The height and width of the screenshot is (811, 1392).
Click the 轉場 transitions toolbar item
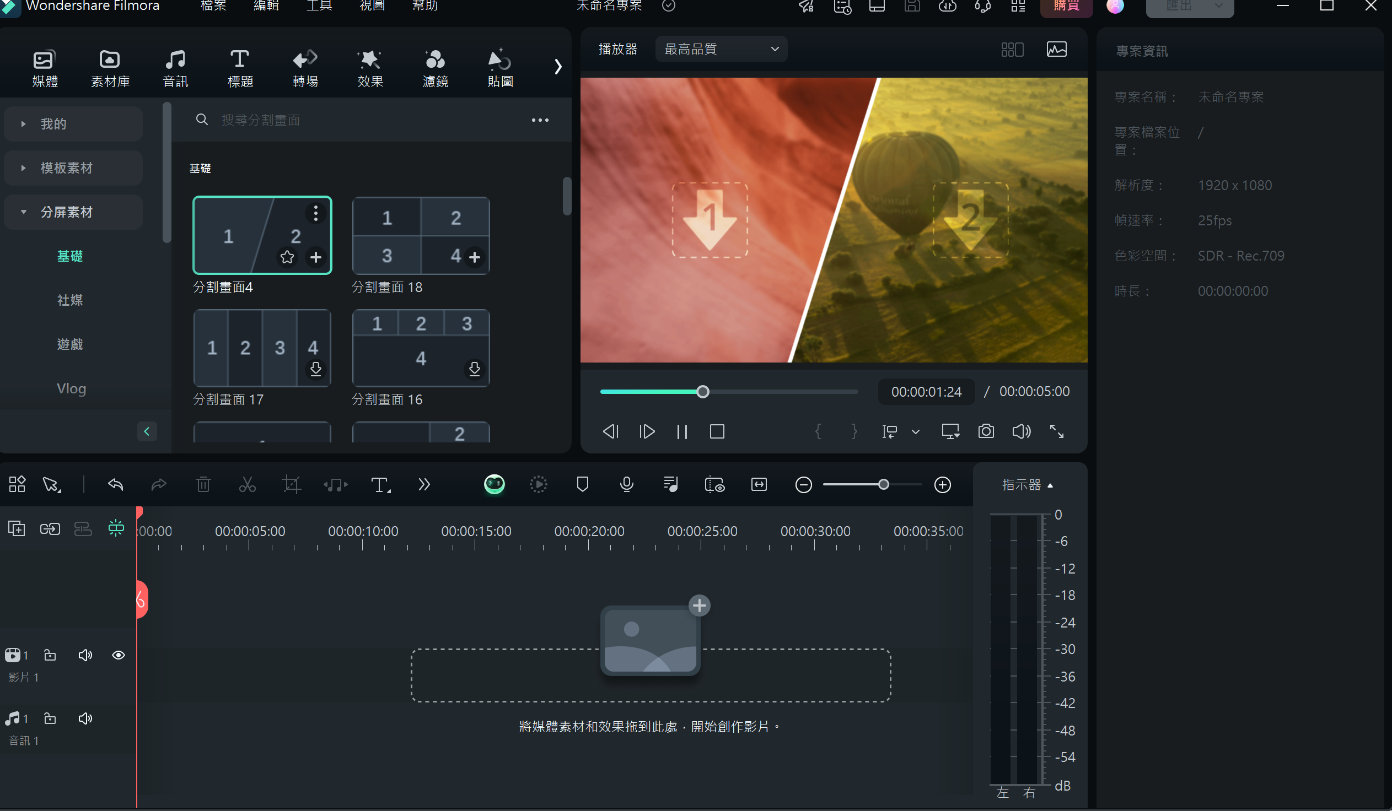[305, 66]
